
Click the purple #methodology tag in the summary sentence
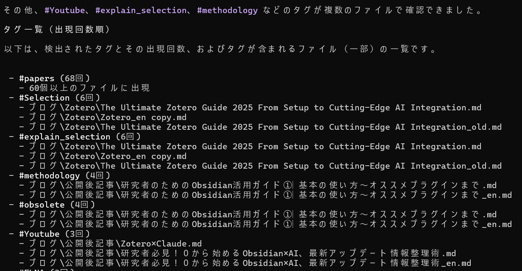[228, 10]
